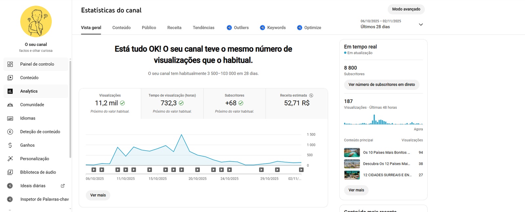Image resolution: width=525 pixels, height=212 pixels.
Task: Click the text factos e olhar curiosa
Action: (36, 51)
